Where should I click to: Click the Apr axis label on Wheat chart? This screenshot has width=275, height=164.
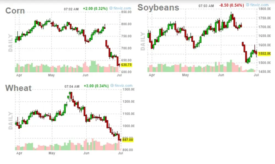(19, 153)
